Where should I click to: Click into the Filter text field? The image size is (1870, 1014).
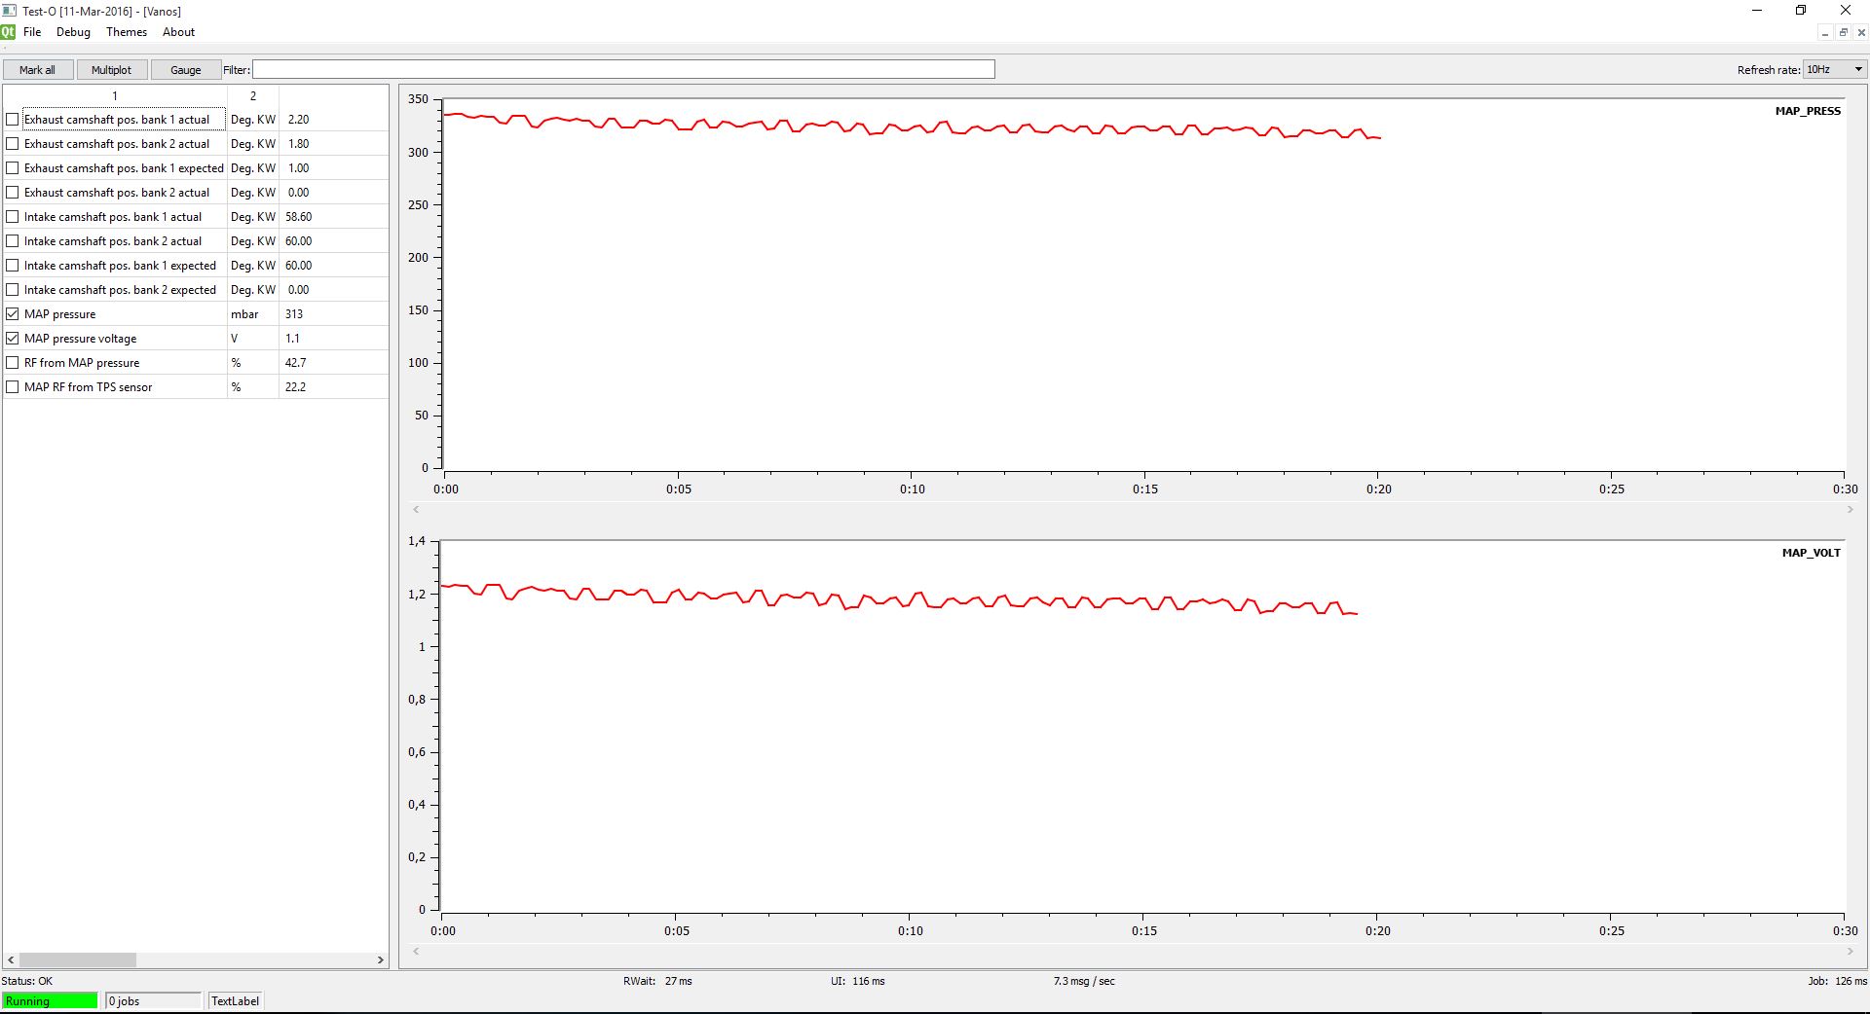coord(623,69)
